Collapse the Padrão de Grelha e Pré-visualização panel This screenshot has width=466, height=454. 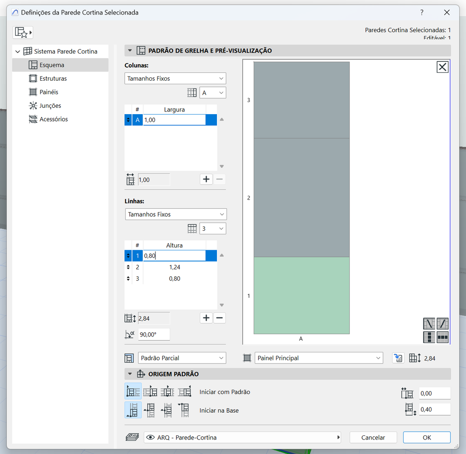coord(130,50)
